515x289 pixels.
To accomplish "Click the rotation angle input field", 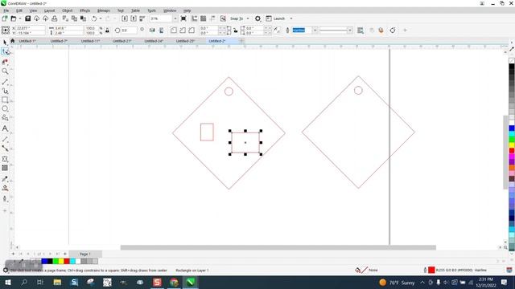I will pyautogui.click(x=129, y=31).
